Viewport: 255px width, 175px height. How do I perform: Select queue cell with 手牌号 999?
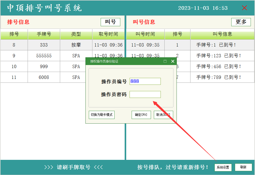pos(44,67)
